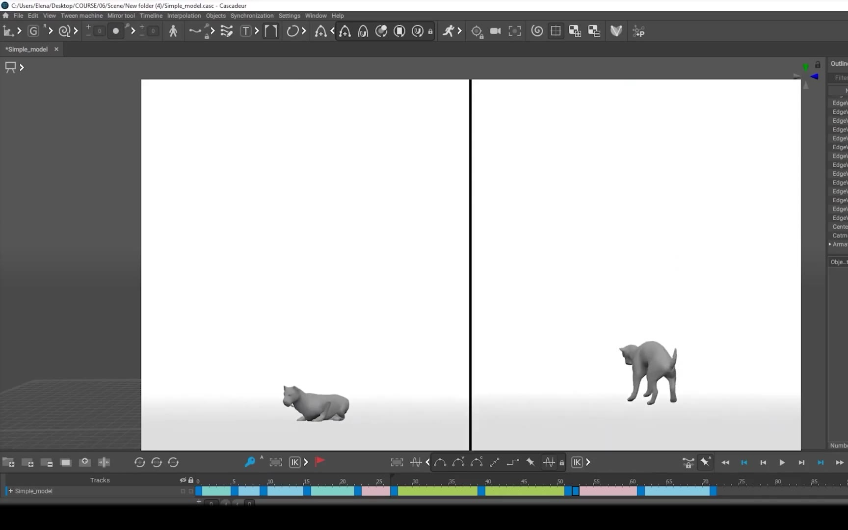The width and height of the screenshot is (848, 530).
Task: Expand the circular rotate tool options chevron
Action: 304,31
